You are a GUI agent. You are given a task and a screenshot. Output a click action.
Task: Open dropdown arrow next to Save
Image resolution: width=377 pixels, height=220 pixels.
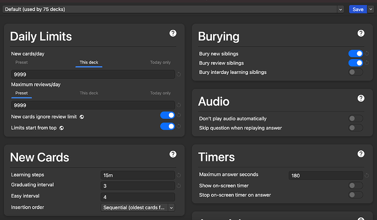[x=372, y=9]
